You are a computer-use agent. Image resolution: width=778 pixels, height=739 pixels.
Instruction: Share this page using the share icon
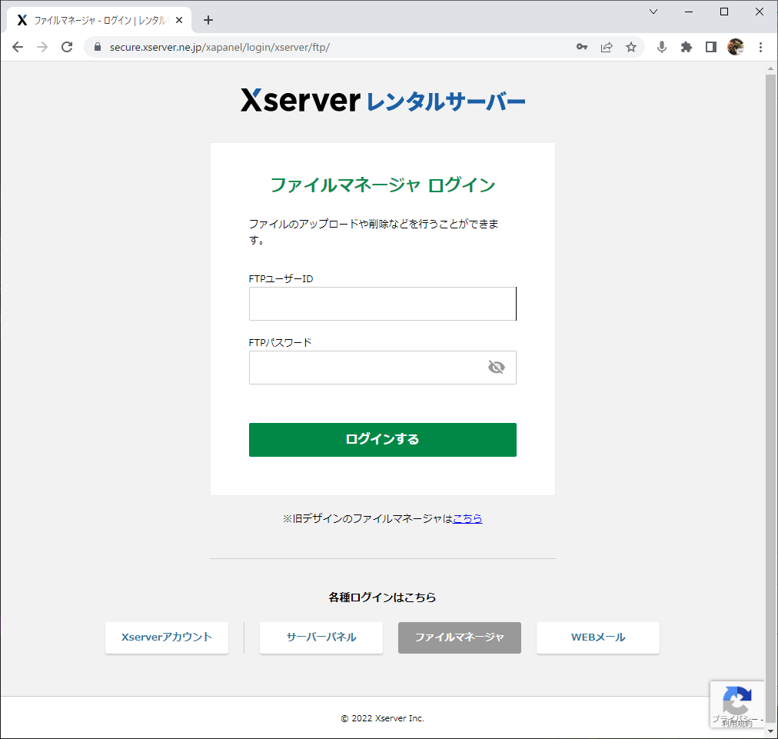point(607,47)
